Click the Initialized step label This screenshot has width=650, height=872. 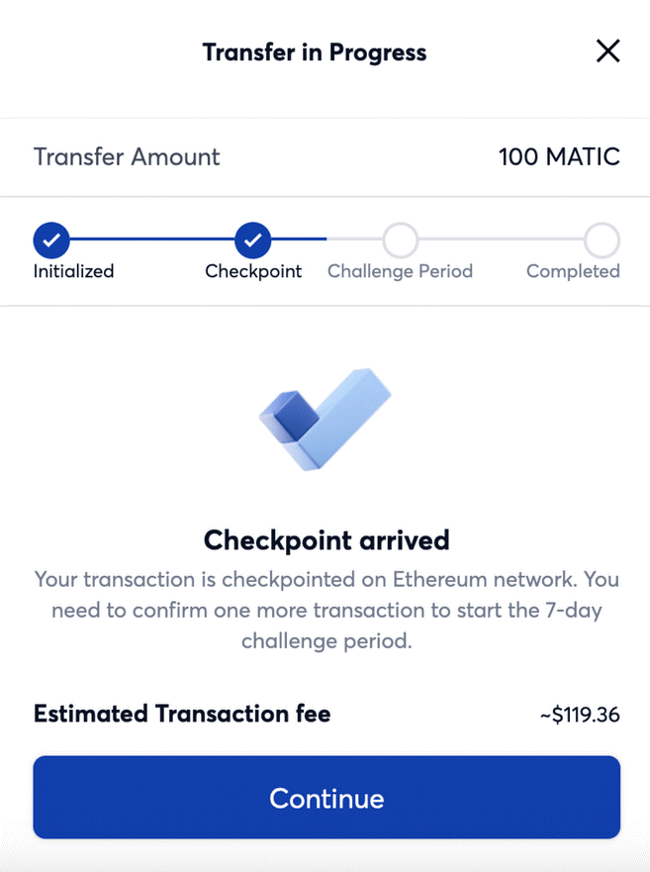pos(73,271)
